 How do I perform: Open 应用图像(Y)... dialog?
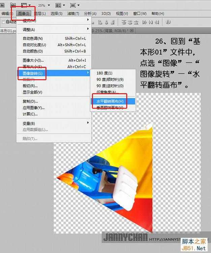54,108
